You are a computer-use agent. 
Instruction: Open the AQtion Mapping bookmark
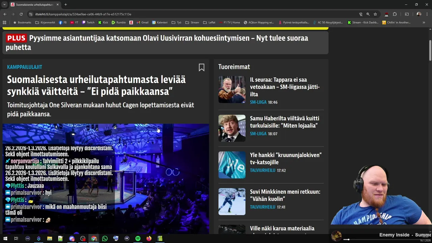pos(259,23)
